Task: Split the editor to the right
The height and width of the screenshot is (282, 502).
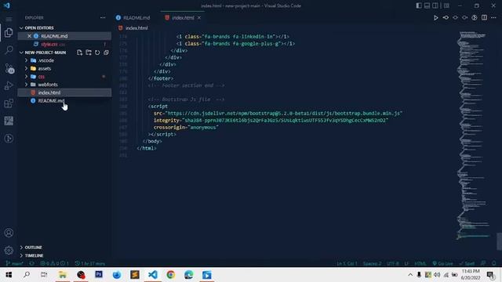Action: click(x=484, y=17)
